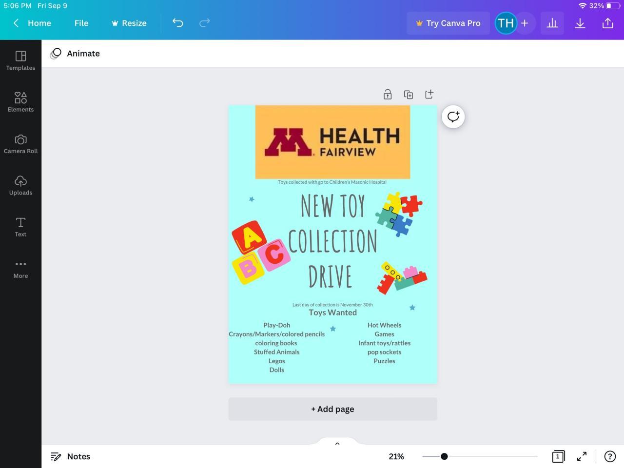This screenshot has height=468, width=624.
Task: Open the Uploads panel
Action: coord(20,185)
